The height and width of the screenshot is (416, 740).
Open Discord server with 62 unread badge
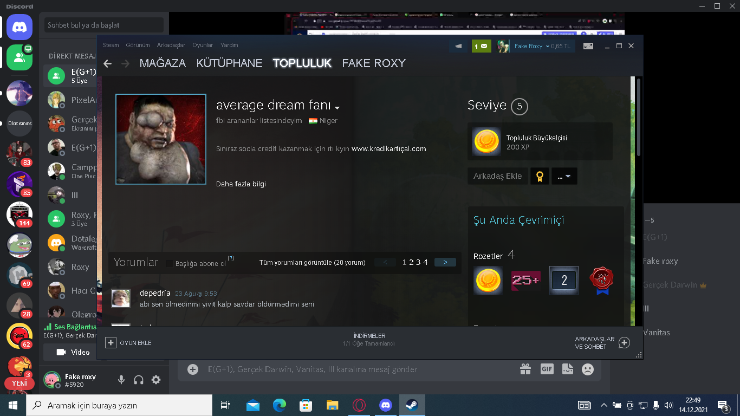20,336
